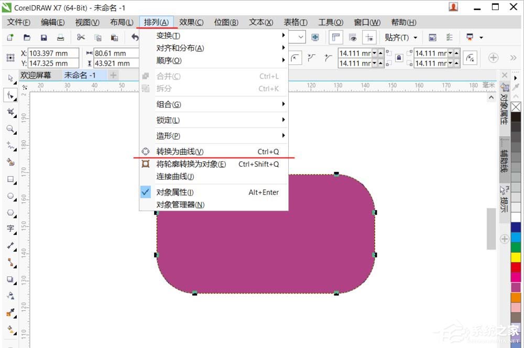The width and height of the screenshot is (524, 348).
Task: Toggle the corner radius lock icon
Action: tap(399, 58)
